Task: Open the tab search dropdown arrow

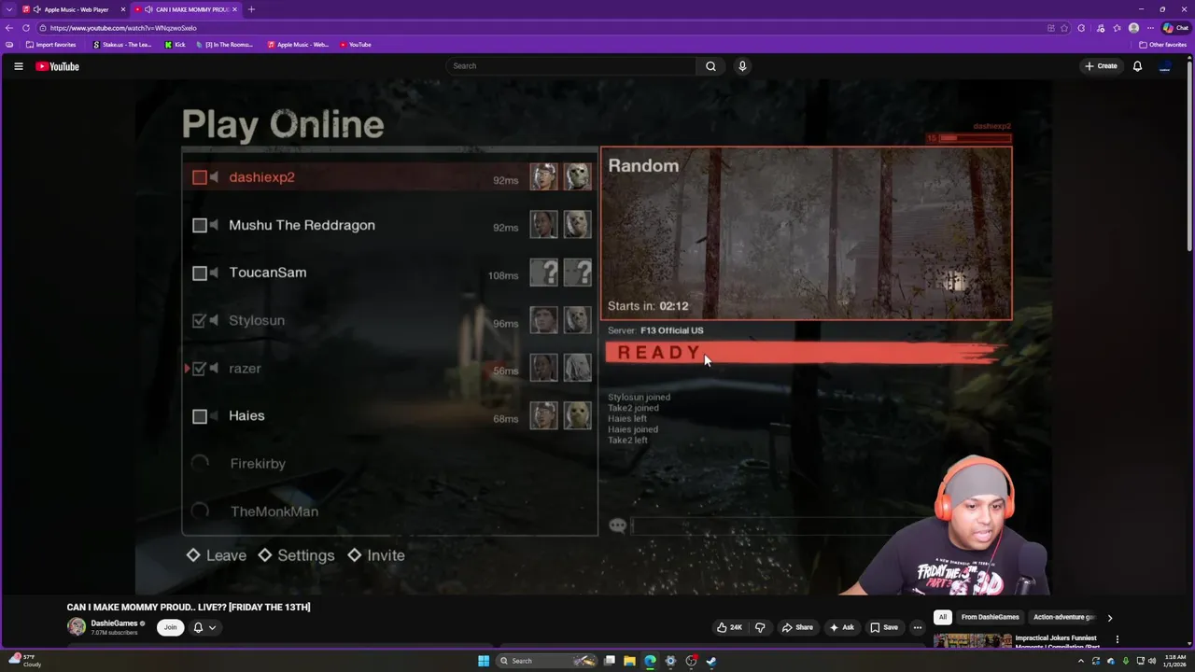Action: click(x=9, y=9)
